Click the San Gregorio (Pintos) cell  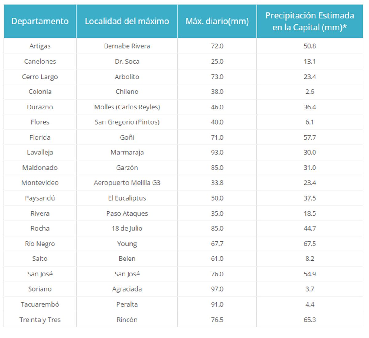(127, 122)
